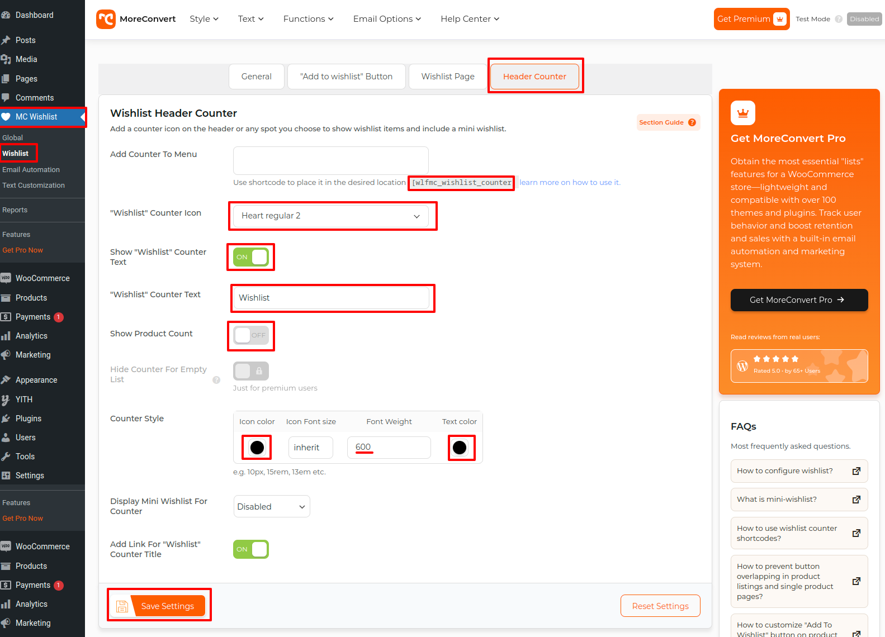Open the Text color swatch
Viewport: 885px width, 637px height.
(x=460, y=448)
